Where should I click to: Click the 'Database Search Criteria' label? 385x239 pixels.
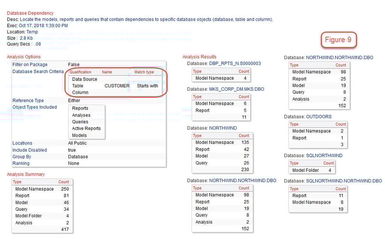click(38, 72)
